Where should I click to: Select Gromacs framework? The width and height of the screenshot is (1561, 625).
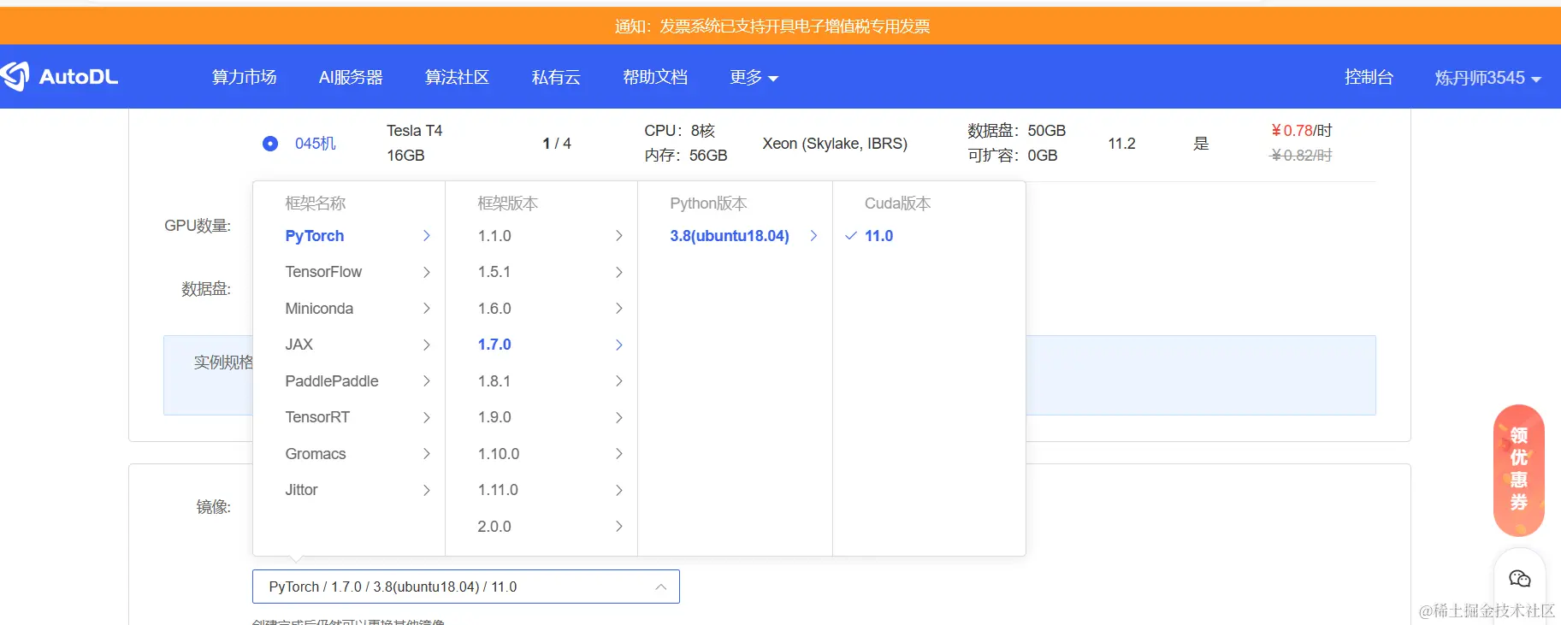[316, 454]
